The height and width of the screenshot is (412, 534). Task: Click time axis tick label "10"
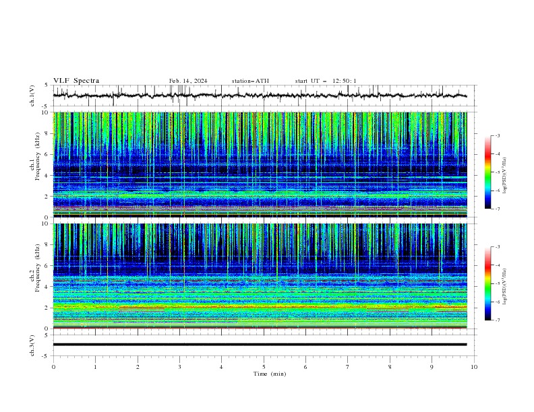point(474,367)
